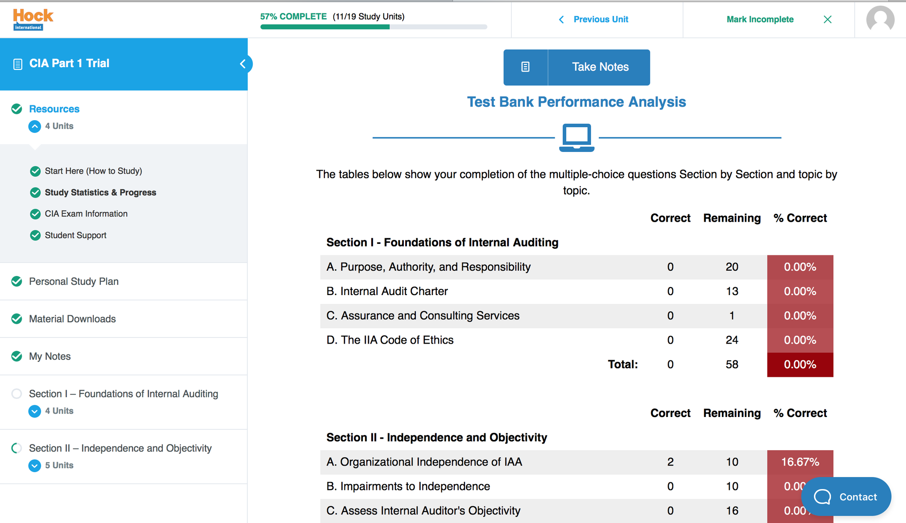906x523 pixels.
Task: Close the unit with the X button
Action: 827,19
